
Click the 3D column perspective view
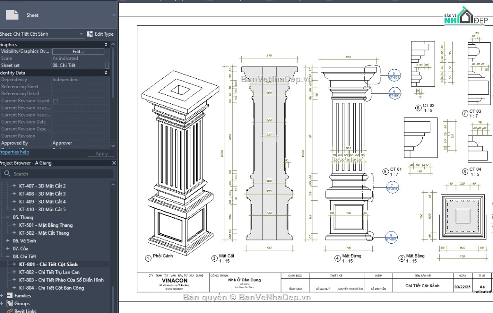180,164
